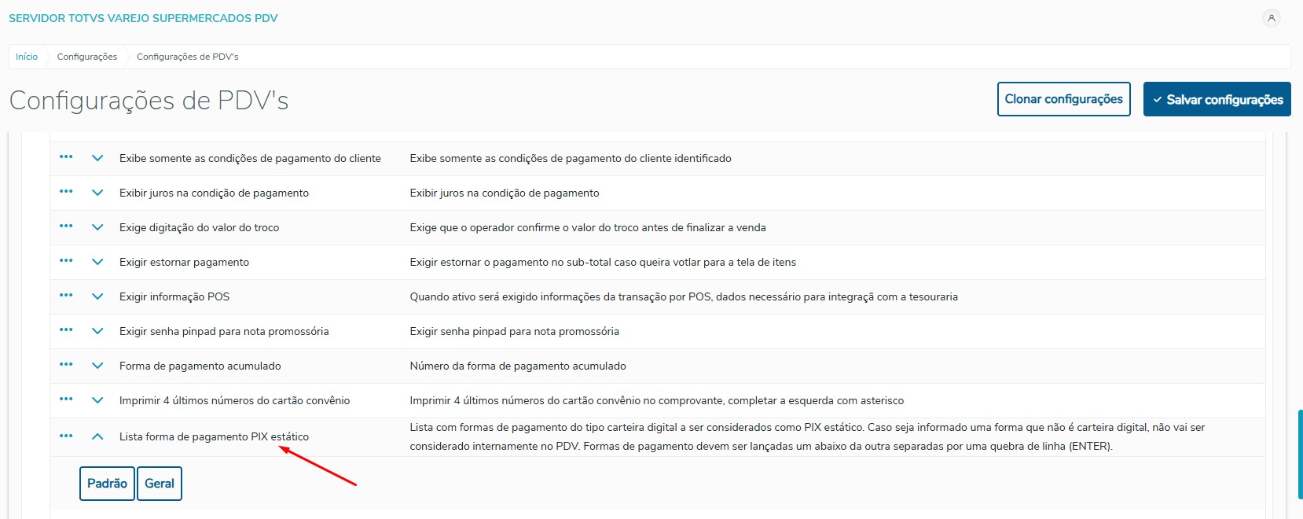The width and height of the screenshot is (1303, 519).
Task: Expand the Exibir juros na condição row
Action: coord(97,193)
